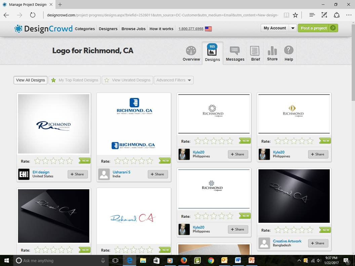Click the Post a project button
Viewport: 355px width, 266px height.
click(318, 28)
